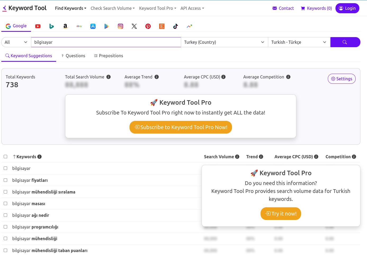Click the Keyword Tool logo
367x255 pixels.
coord(24,8)
